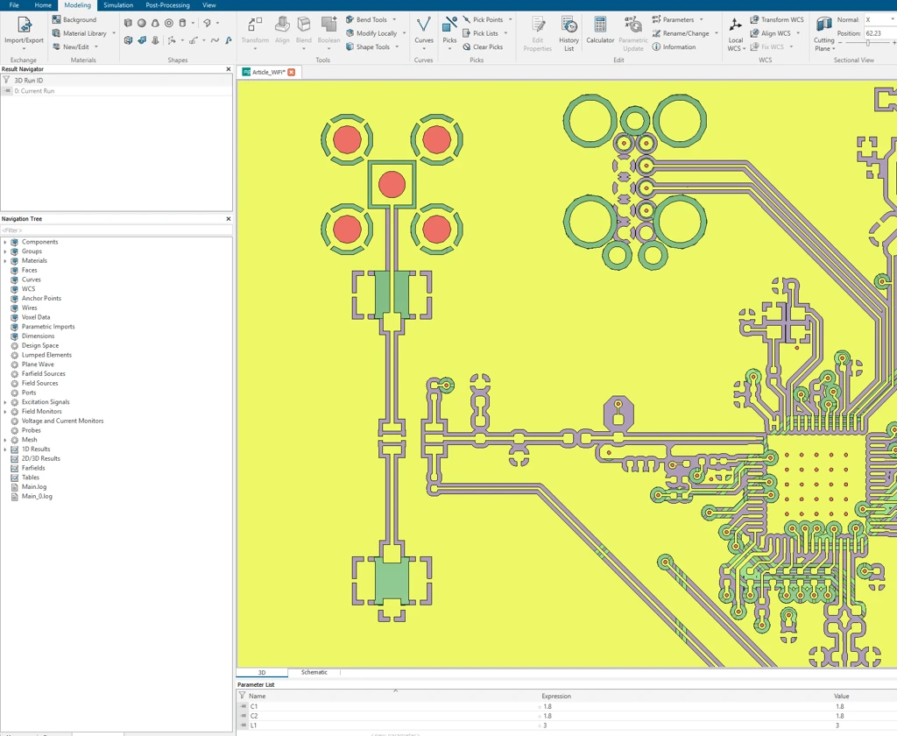Open Pick Points dropdown arrow
The image size is (897, 736).
(x=511, y=19)
